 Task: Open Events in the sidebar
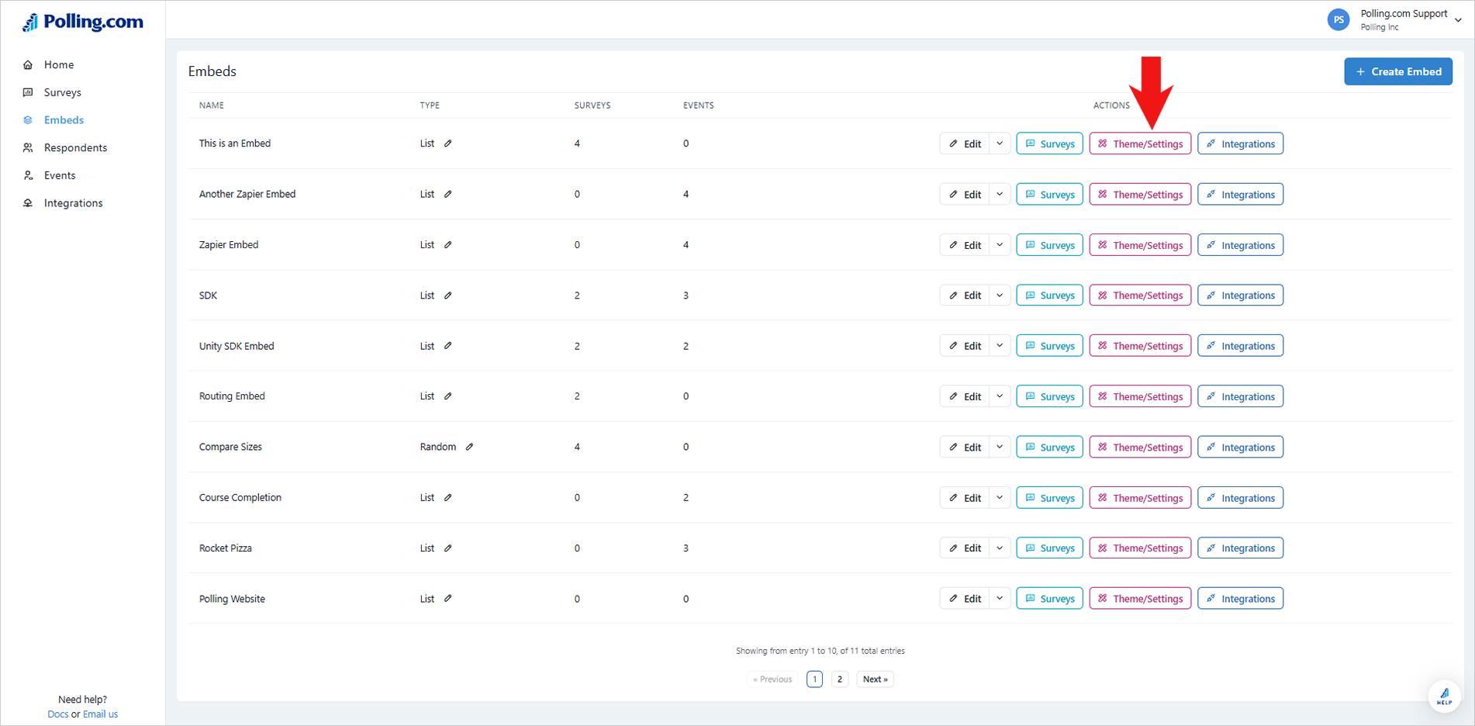click(x=60, y=175)
